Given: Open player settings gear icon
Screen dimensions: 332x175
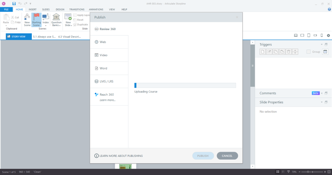Looking at the screenshot, I should pos(328,35).
